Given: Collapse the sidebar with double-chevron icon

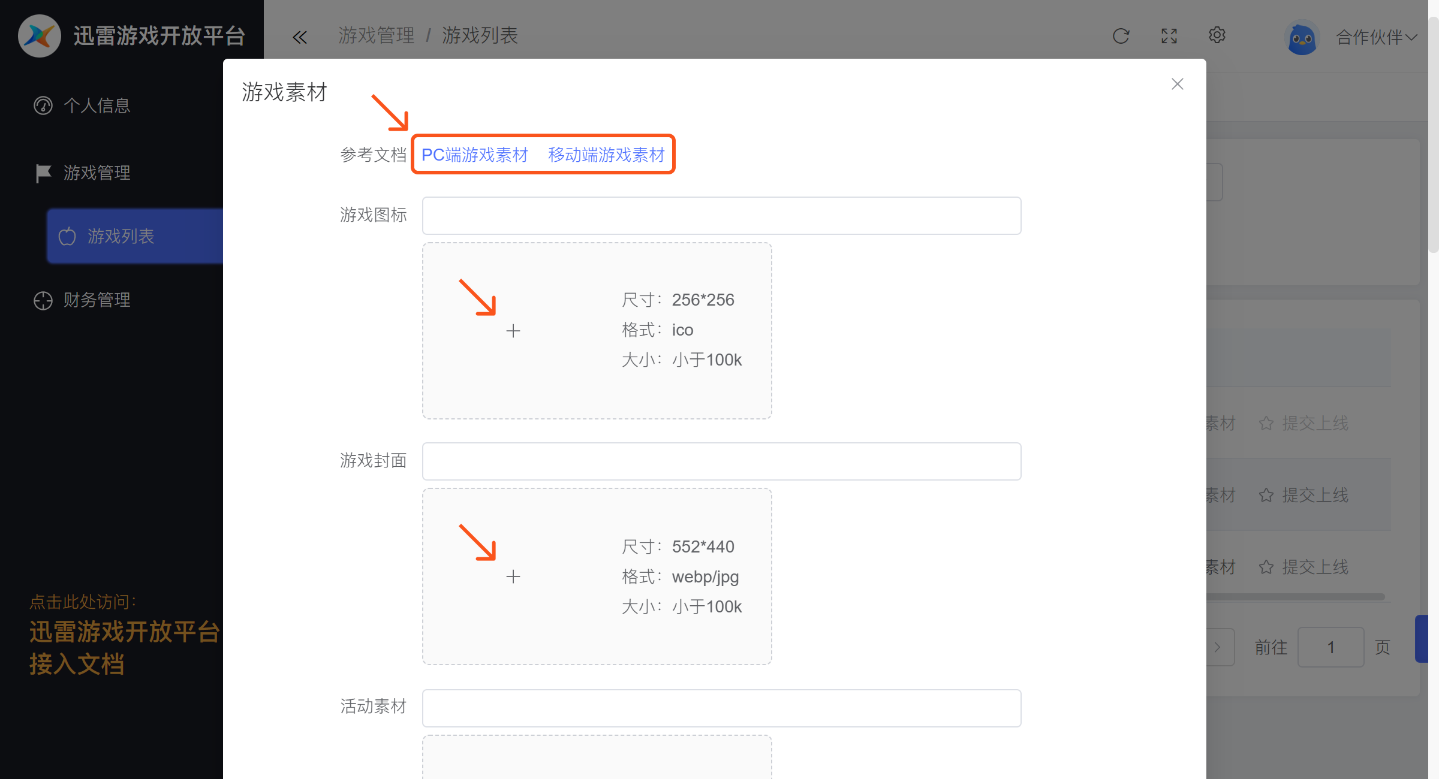Looking at the screenshot, I should (x=300, y=37).
